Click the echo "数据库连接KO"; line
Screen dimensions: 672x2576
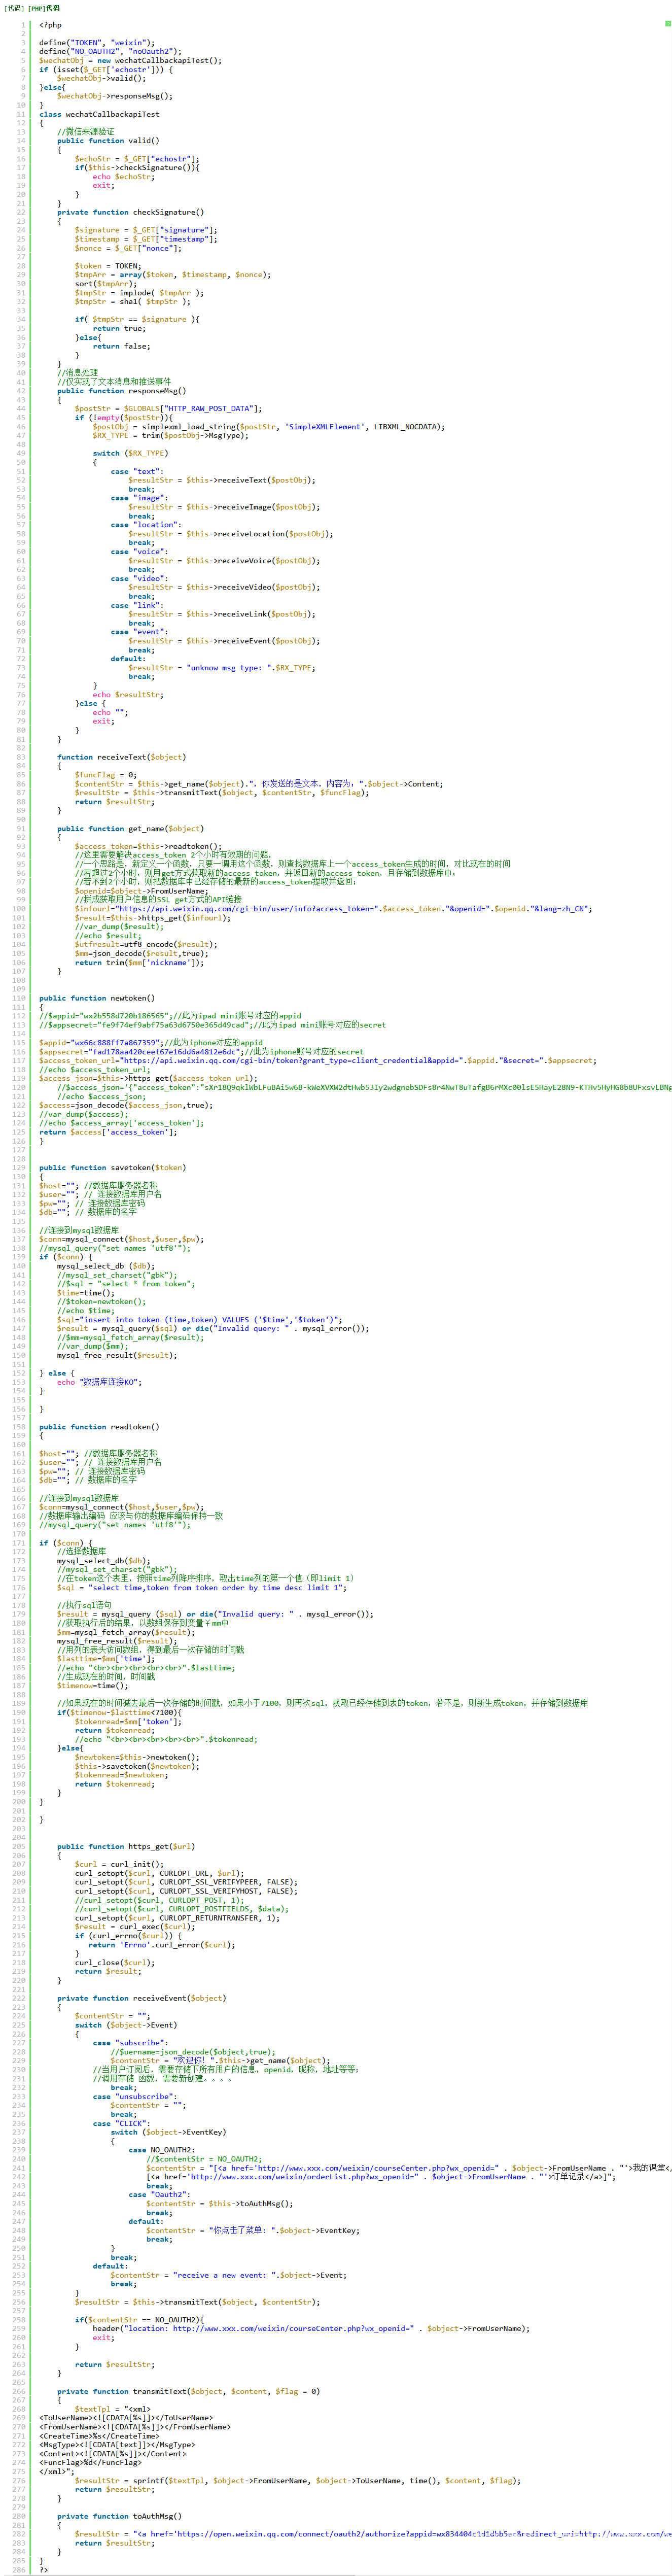click(99, 1383)
